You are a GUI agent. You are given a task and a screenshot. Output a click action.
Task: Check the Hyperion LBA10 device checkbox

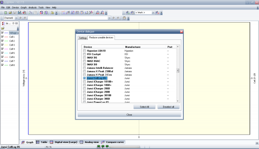point(85,51)
